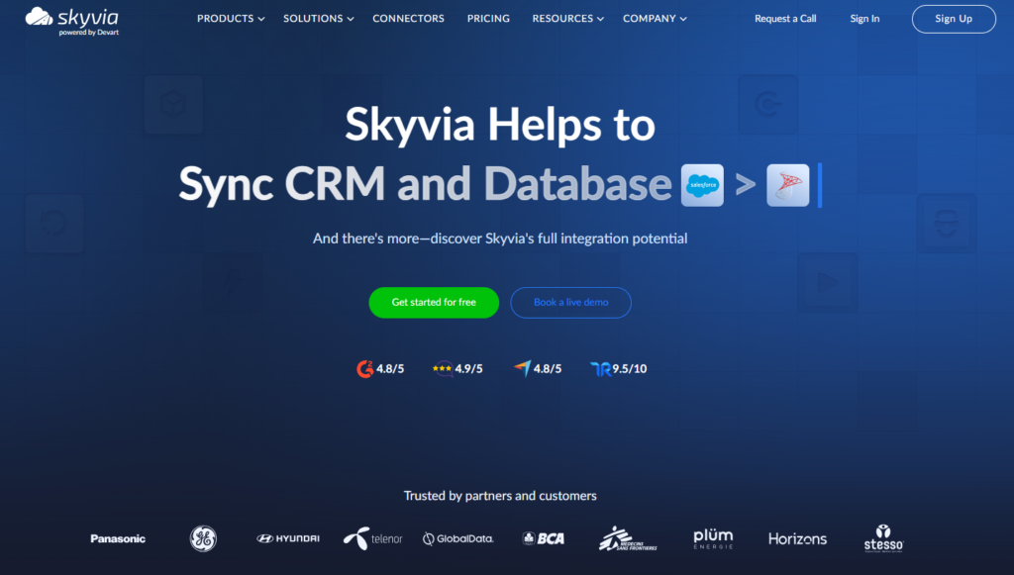Click the Hyundai partner logo
The image size is (1014, 575).
pos(287,538)
